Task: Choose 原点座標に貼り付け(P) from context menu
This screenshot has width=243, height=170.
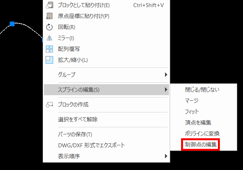Action: 106,16
